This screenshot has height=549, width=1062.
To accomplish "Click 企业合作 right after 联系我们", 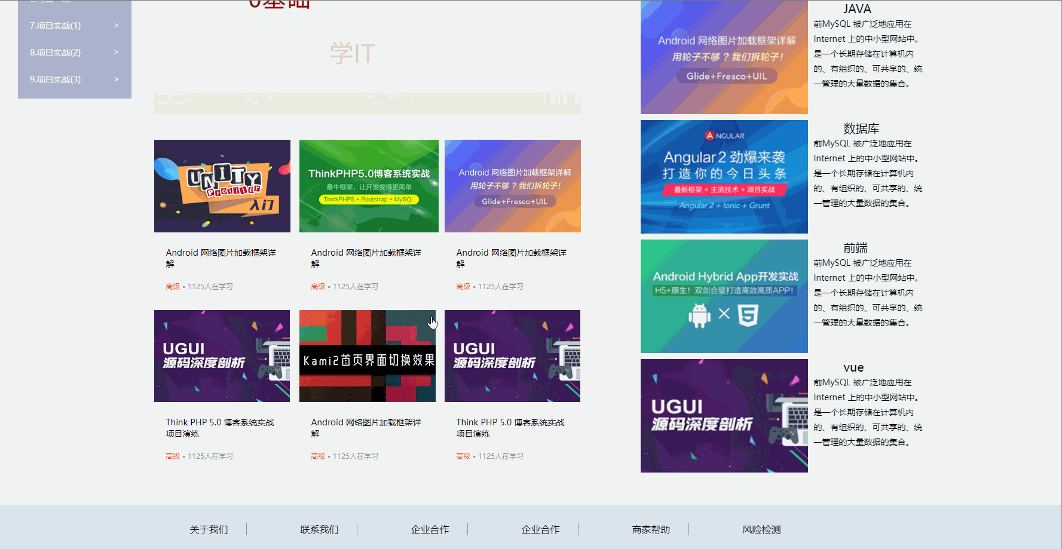I will tap(430, 529).
